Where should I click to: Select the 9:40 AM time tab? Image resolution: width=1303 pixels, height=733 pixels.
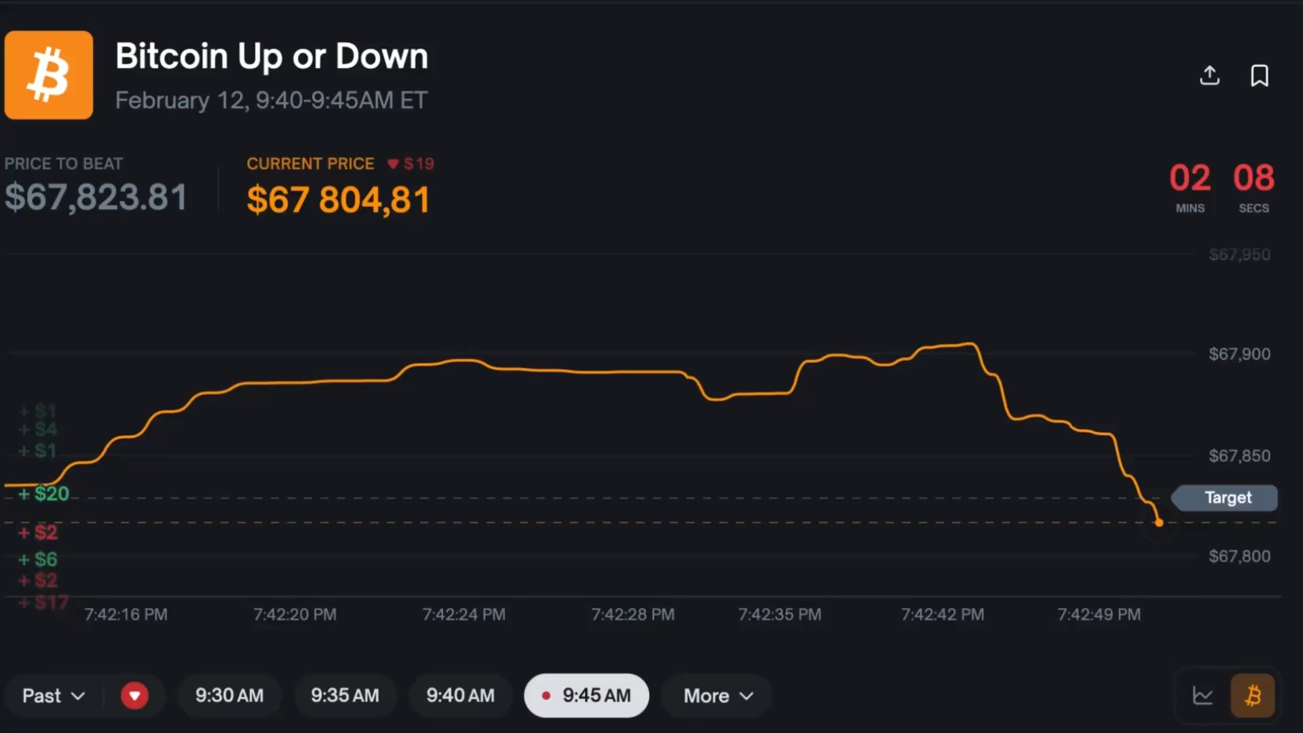460,696
